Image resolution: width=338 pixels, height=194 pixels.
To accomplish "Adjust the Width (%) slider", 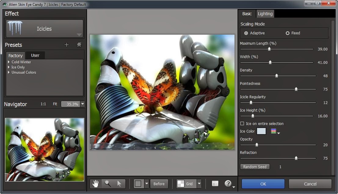I will [x=270, y=62].
